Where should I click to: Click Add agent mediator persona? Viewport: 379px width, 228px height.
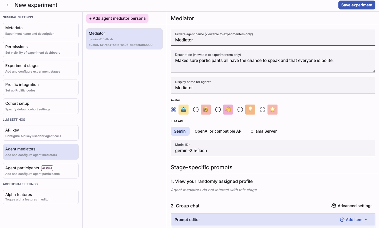(117, 18)
